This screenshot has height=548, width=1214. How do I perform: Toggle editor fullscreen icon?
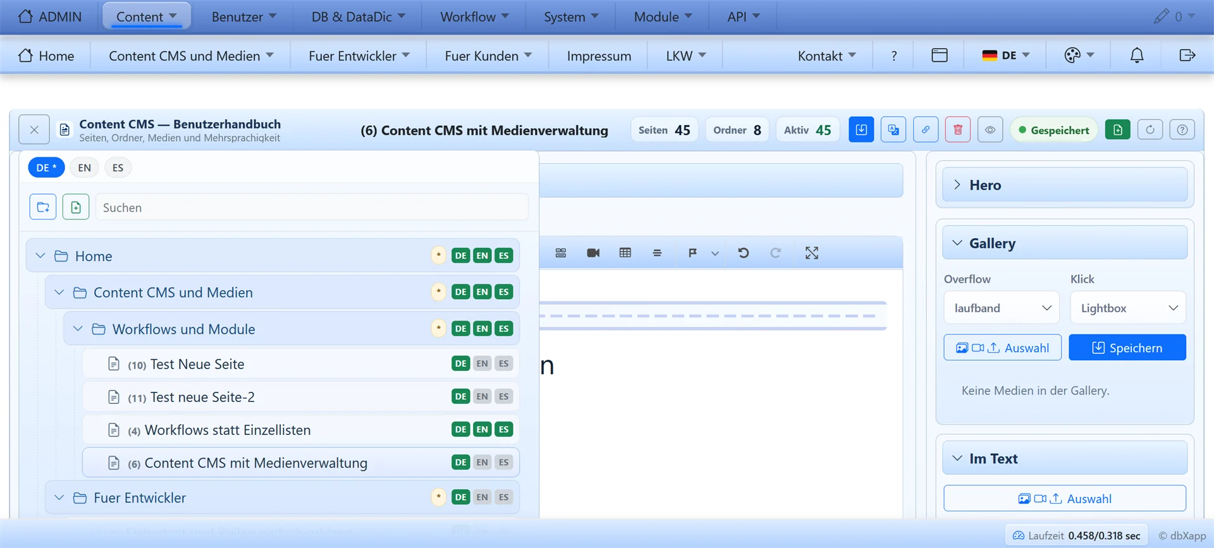coord(812,253)
